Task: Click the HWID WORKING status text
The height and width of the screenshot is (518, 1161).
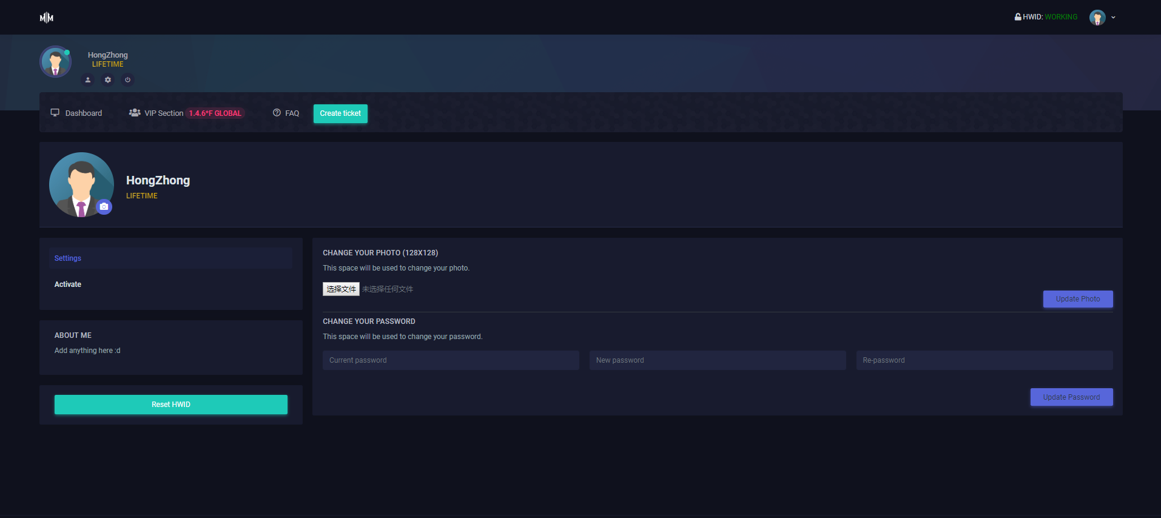Action: 1061,17
